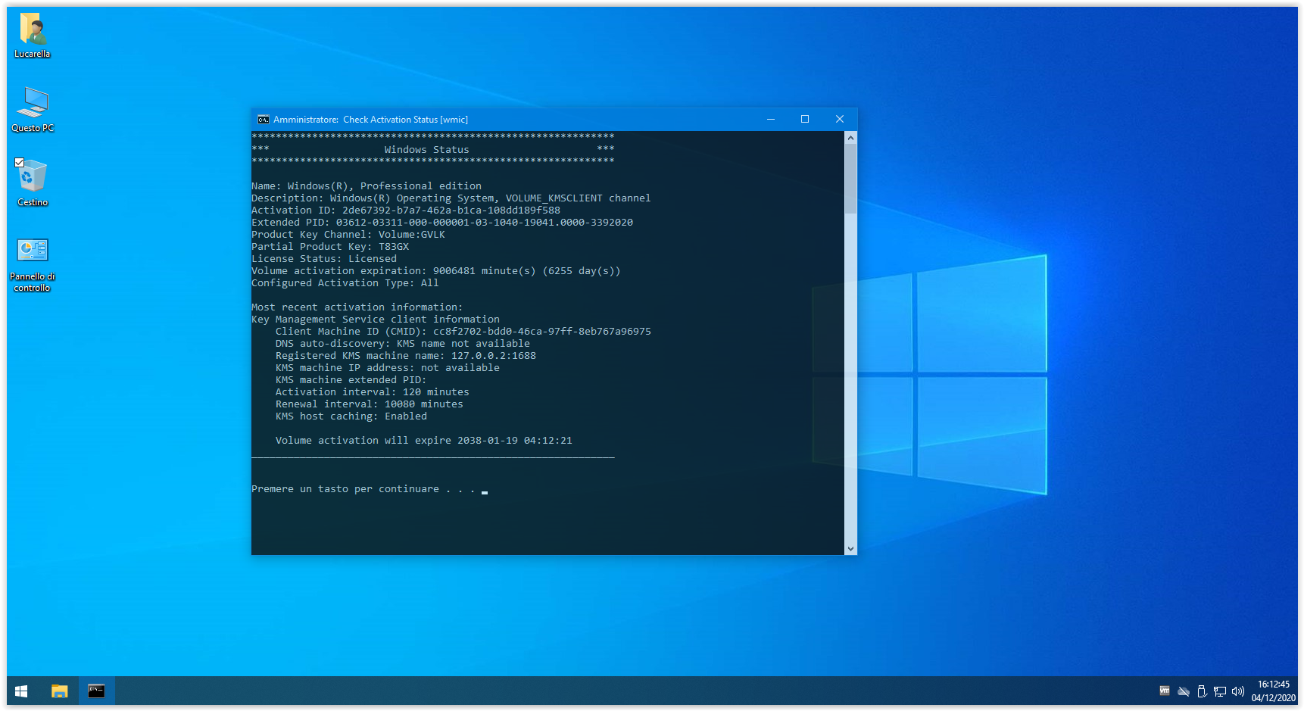Click the 'Amministratore: Check Activation Status [wmic]' title

[x=370, y=120]
